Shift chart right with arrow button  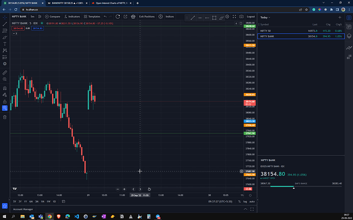pyautogui.click(x=140, y=189)
